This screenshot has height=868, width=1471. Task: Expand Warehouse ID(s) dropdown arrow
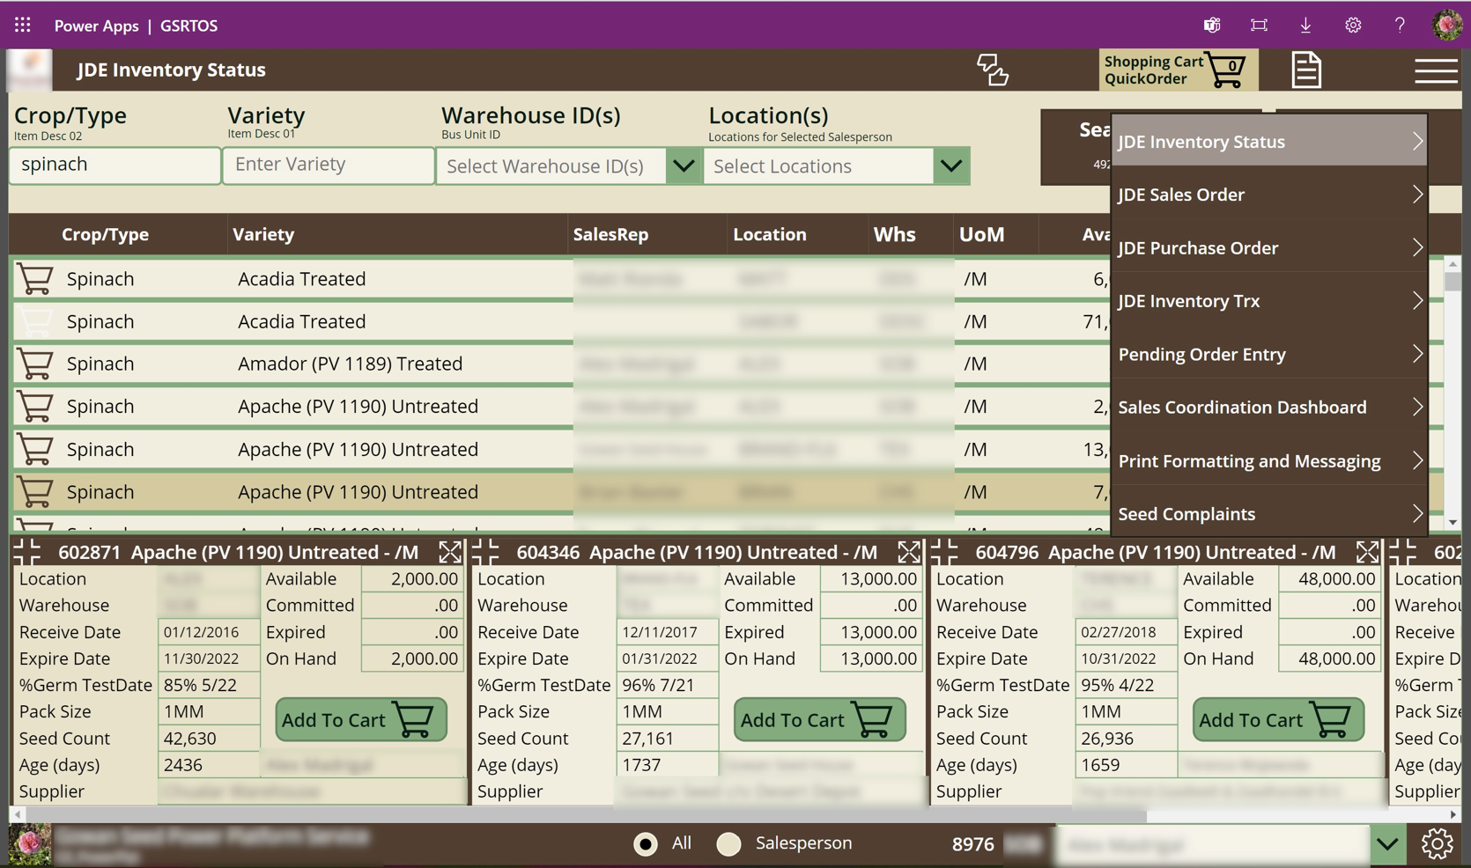click(x=684, y=166)
